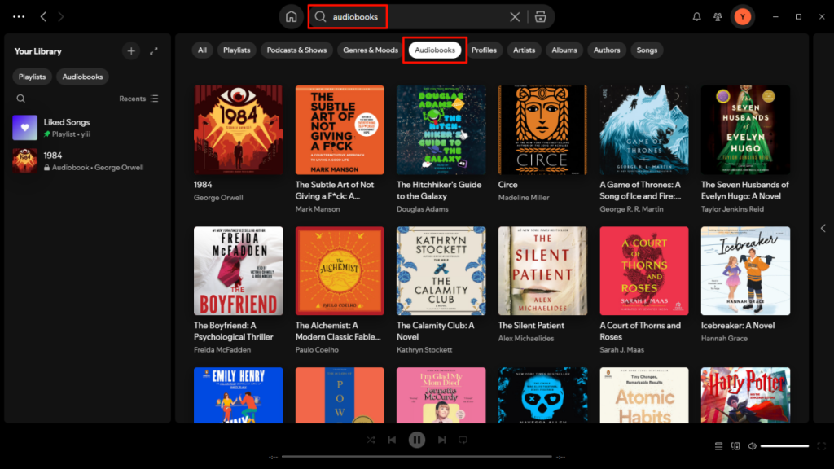This screenshot has width=834, height=469.
Task: Open Liked Songs playlist
Action: (86, 128)
